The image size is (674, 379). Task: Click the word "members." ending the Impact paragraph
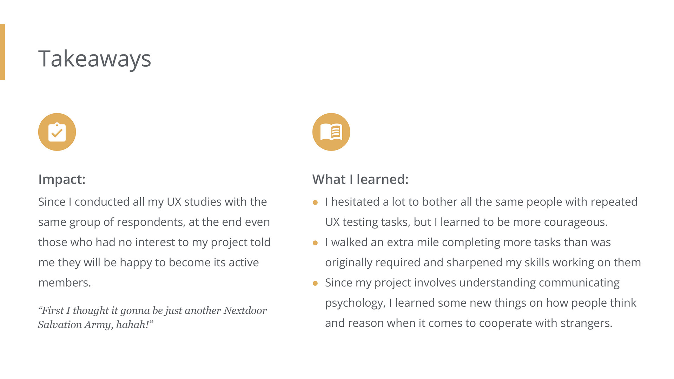[x=65, y=282]
